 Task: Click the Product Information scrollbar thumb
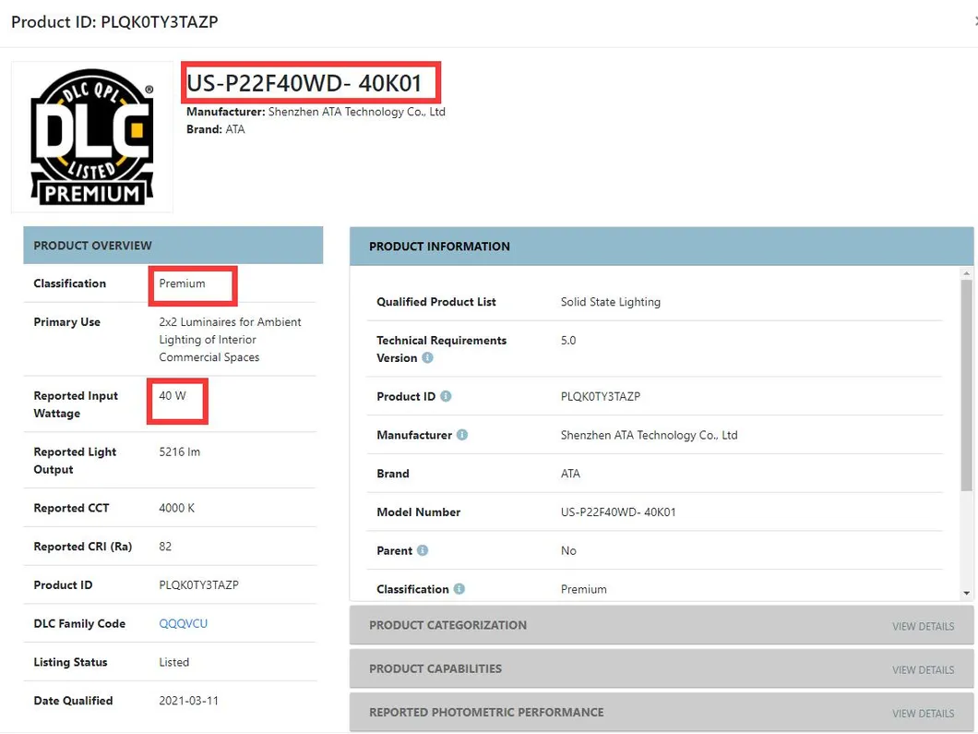coord(966,384)
